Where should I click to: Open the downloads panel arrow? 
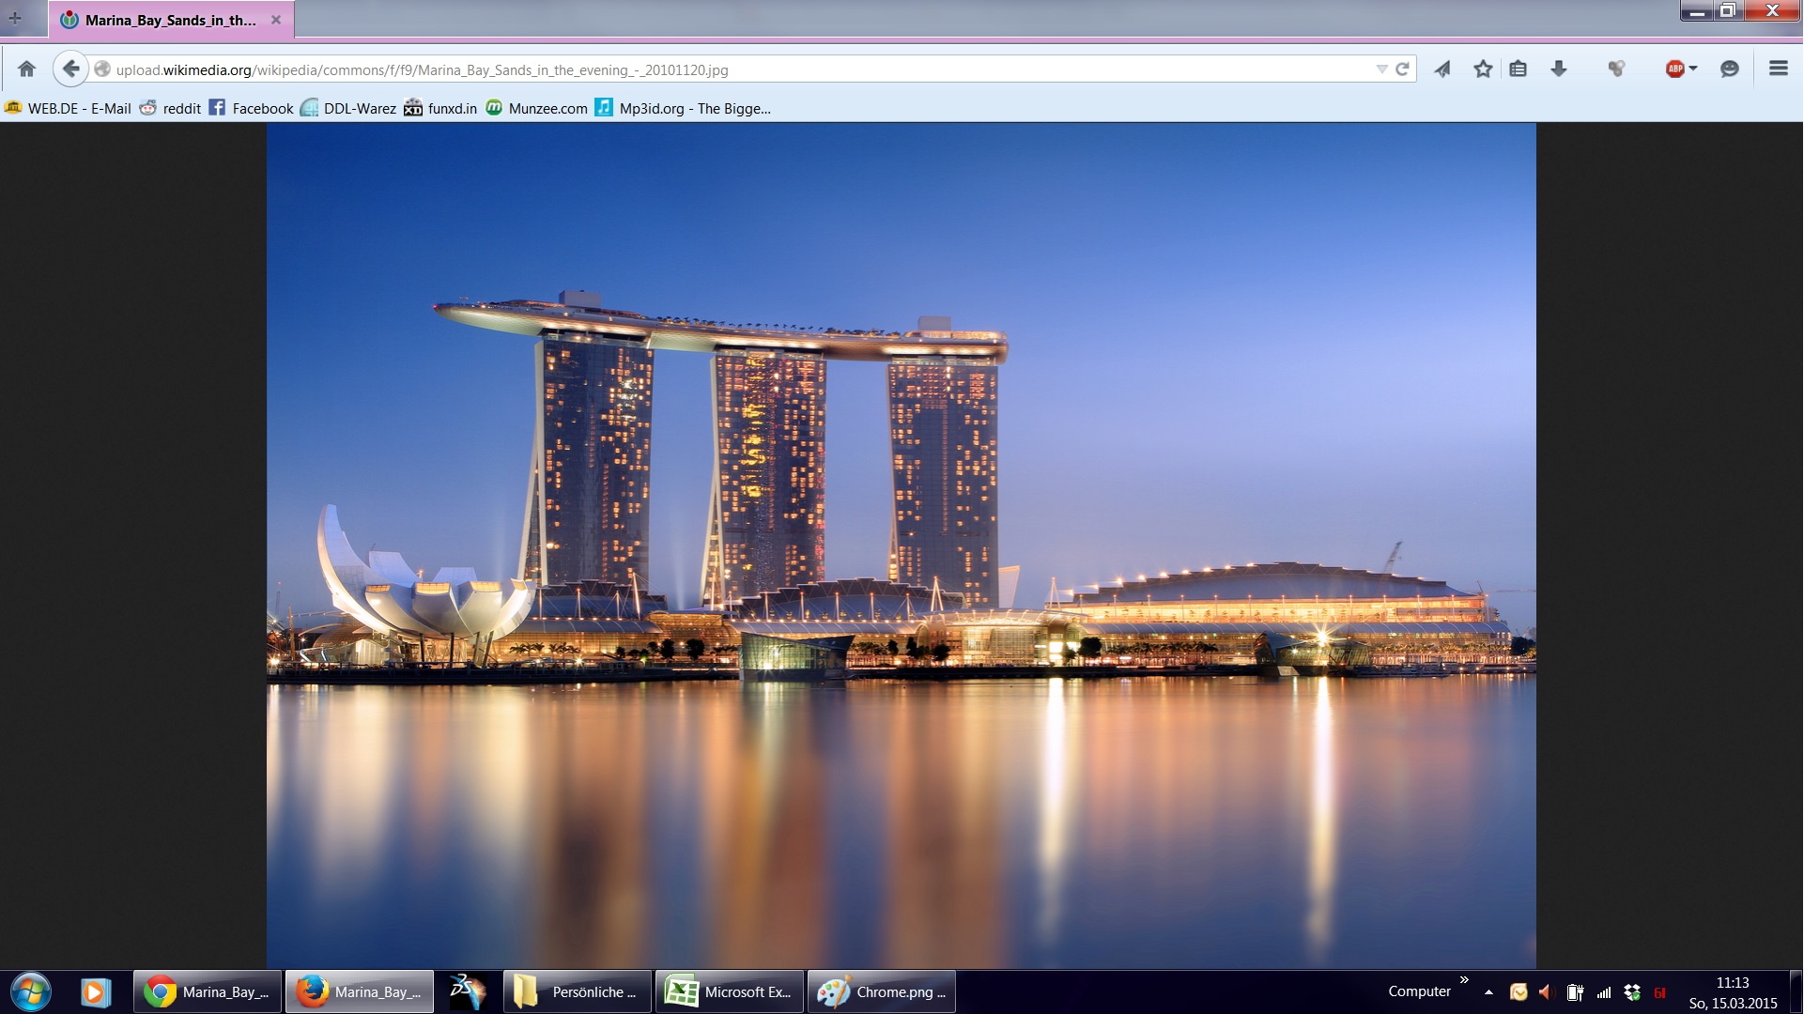coord(1559,69)
